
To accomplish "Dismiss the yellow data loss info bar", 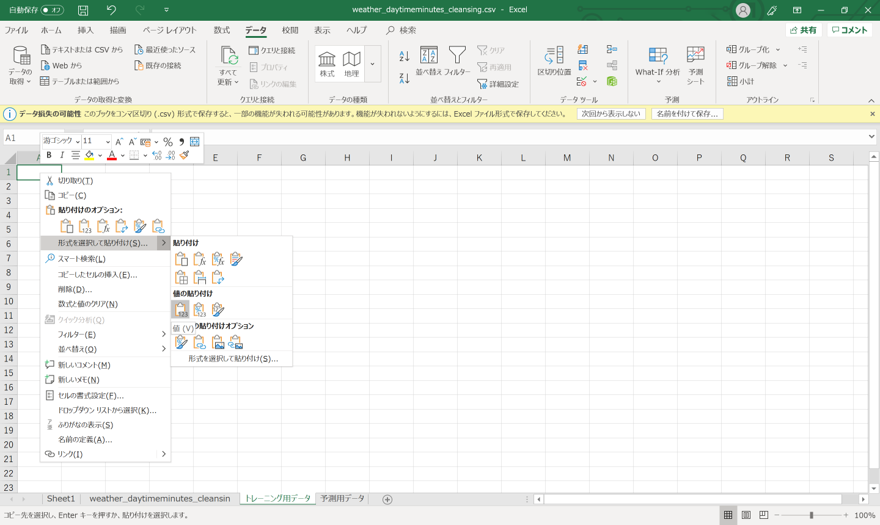I will [873, 114].
